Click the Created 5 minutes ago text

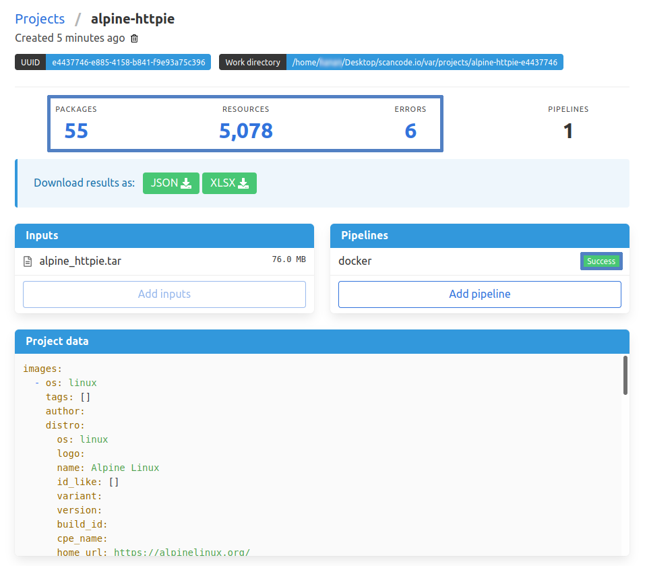(x=70, y=38)
